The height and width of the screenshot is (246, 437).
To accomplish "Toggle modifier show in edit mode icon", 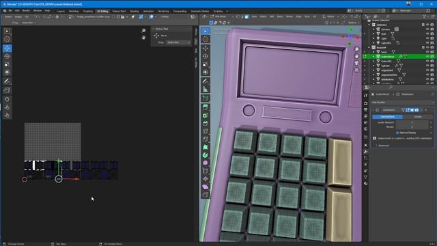I will [x=408, y=110].
